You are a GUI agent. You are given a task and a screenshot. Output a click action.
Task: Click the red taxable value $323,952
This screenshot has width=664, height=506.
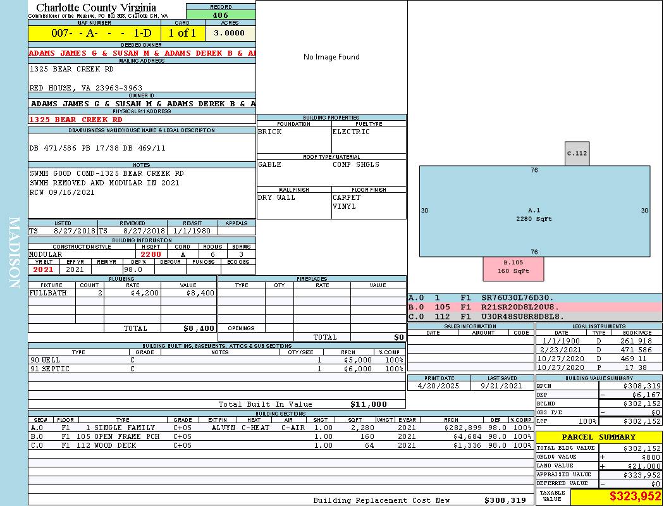click(x=635, y=497)
